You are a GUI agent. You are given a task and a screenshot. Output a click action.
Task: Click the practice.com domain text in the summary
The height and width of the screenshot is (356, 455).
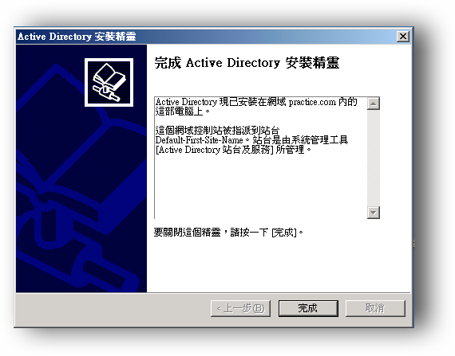[312, 102]
